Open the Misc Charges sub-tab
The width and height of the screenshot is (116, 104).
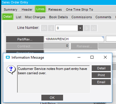point(35,17)
